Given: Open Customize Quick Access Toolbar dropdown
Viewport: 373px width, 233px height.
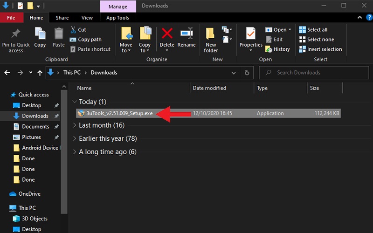Looking at the screenshot, I should click(x=38, y=6).
